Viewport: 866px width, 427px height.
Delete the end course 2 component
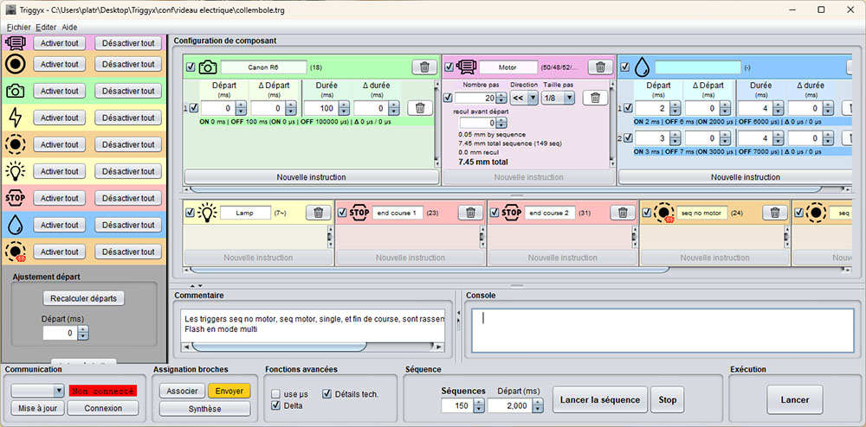[623, 213]
